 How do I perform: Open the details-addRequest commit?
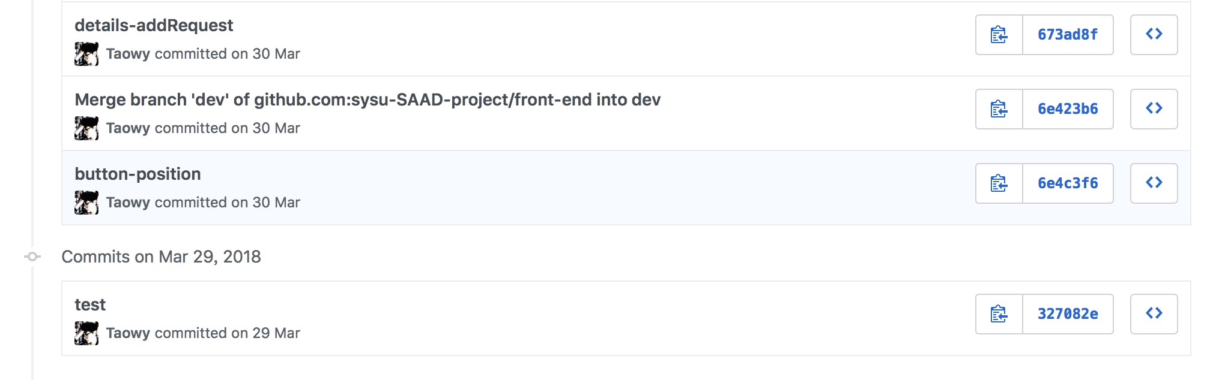154,25
